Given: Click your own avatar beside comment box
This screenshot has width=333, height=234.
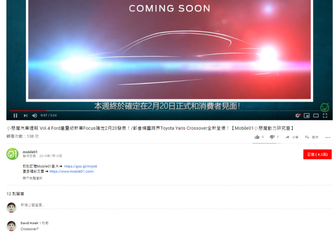Looking at the screenshot, I should coord(12,207).
